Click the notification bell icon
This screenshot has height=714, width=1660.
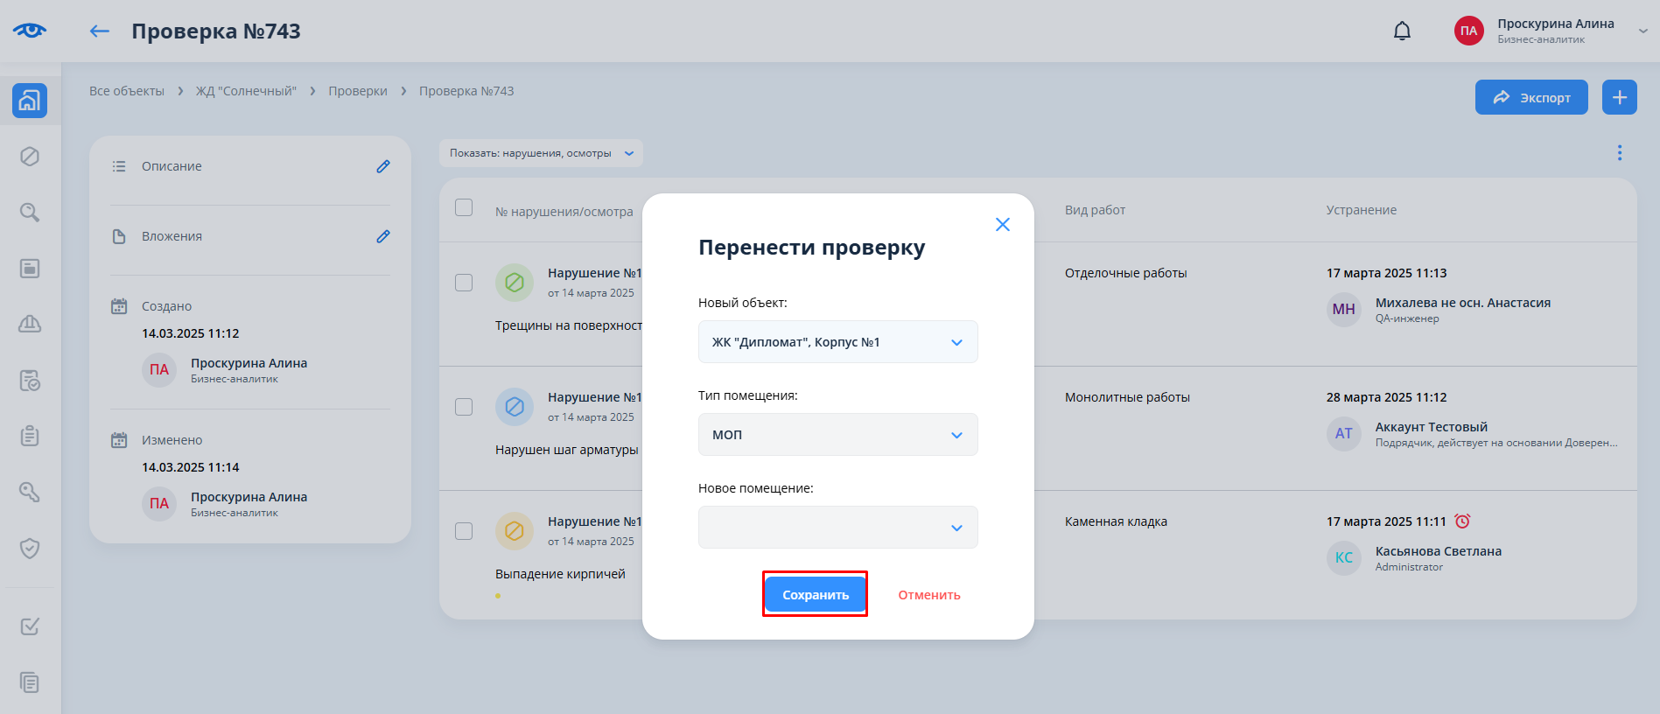pos(1402,31)
